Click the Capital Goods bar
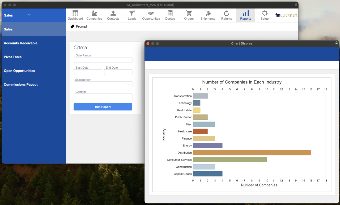This screenshot has width=340, height=205. (207, 174)
